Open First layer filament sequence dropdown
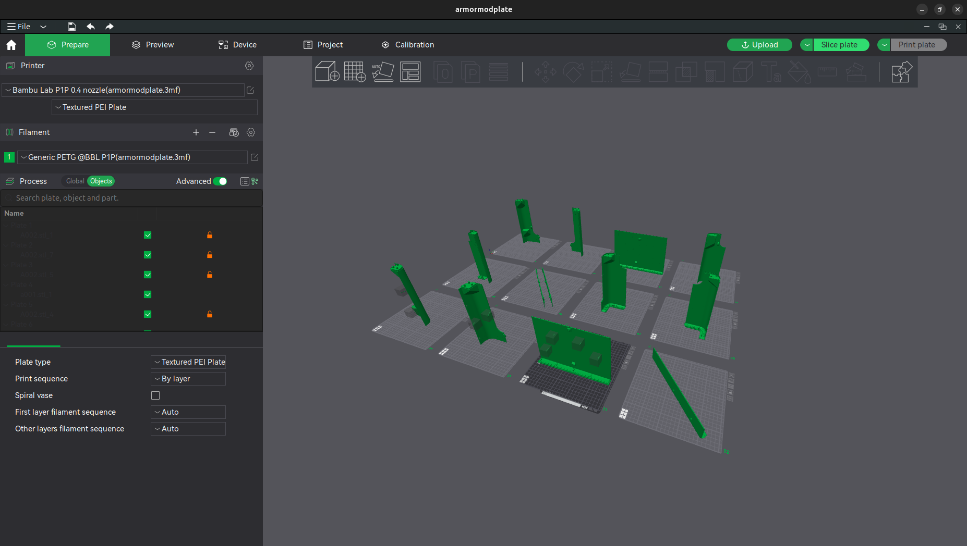The image size is (967, 546). point(188,412)
